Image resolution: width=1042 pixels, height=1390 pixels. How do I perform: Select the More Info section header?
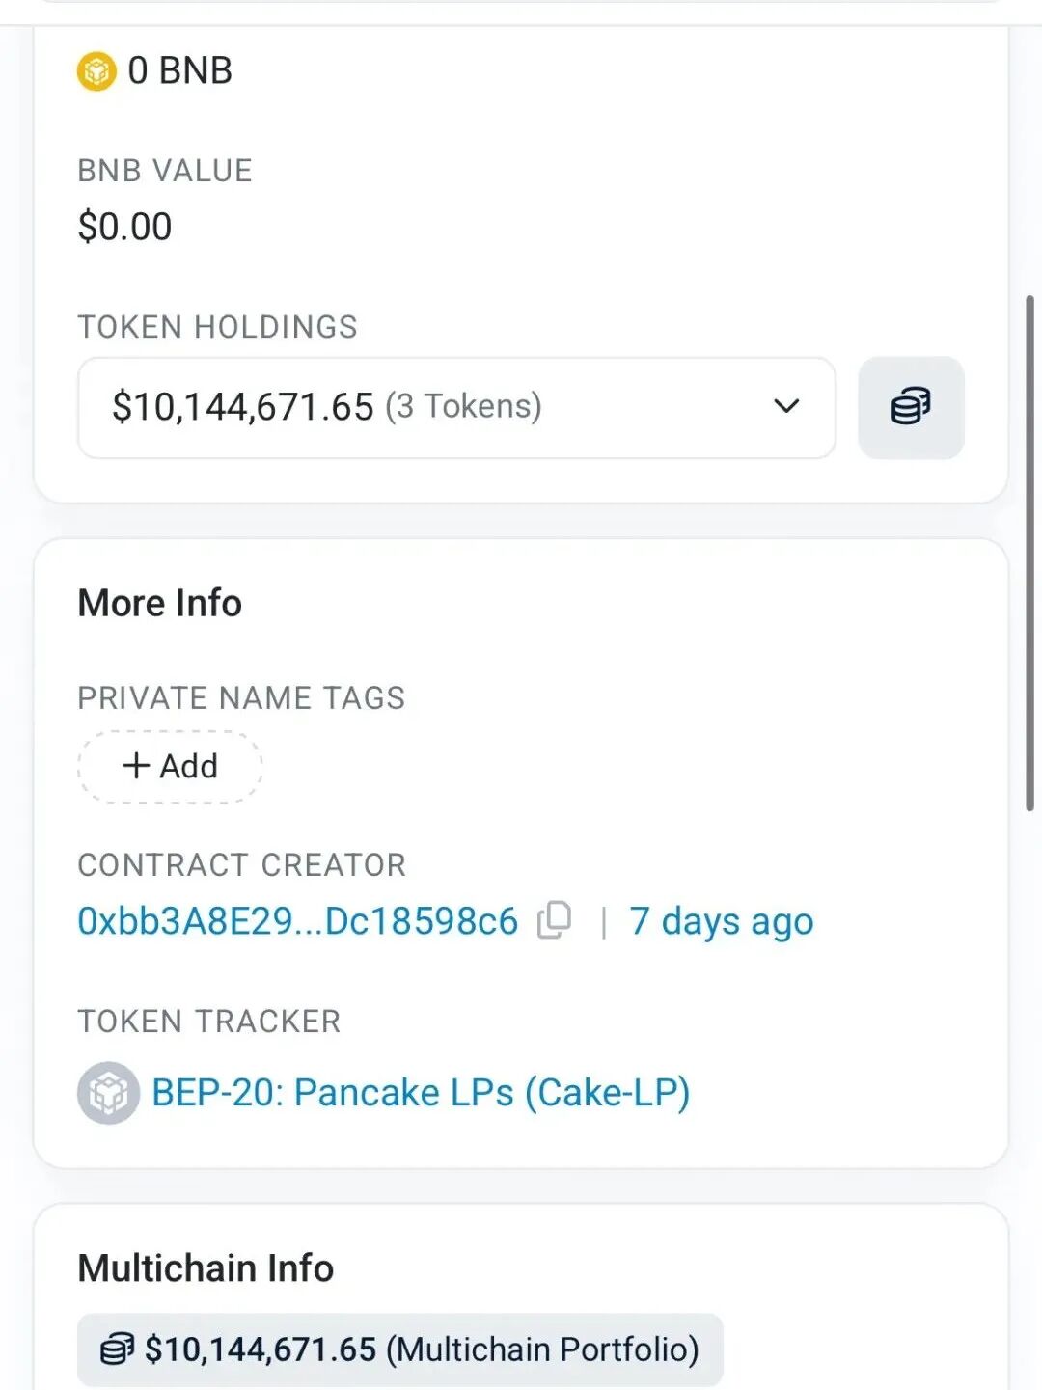pyautogui.click(x=159, y=603)
